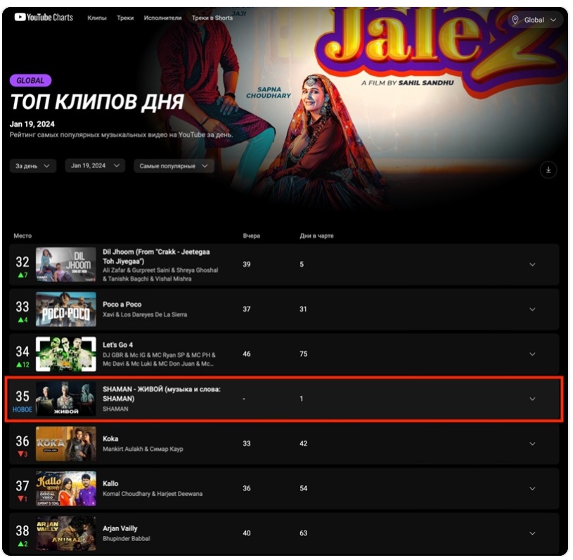Open the Koka song title link
The width and height of the screenshot is (573, 560).
[x=110, y=438]
